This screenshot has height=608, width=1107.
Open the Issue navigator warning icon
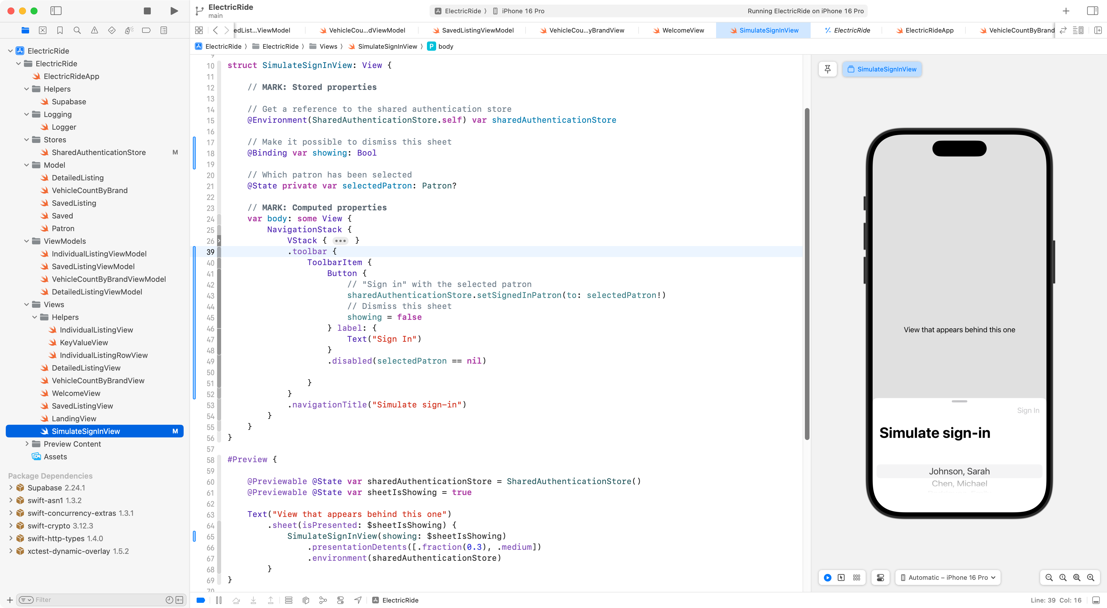click(x=95, y=30)
